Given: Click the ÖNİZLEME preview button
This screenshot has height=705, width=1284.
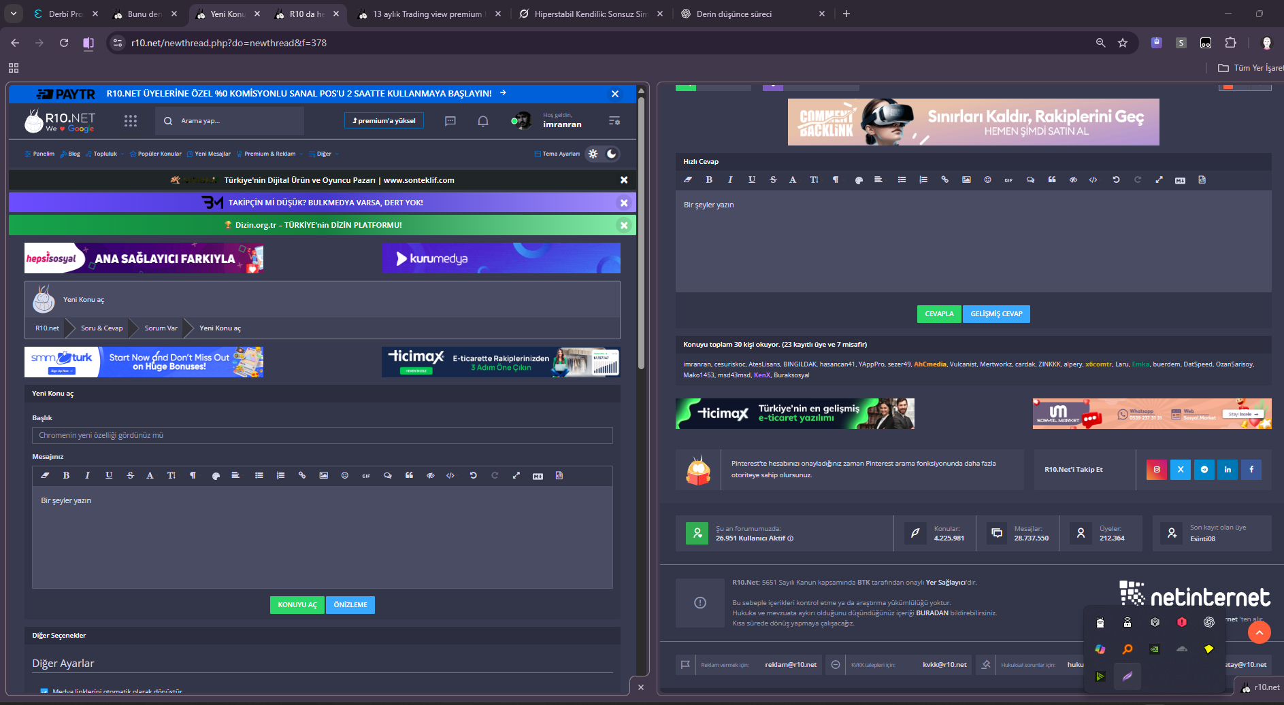Looking at the screenshot, I should (x=350, y=605).
